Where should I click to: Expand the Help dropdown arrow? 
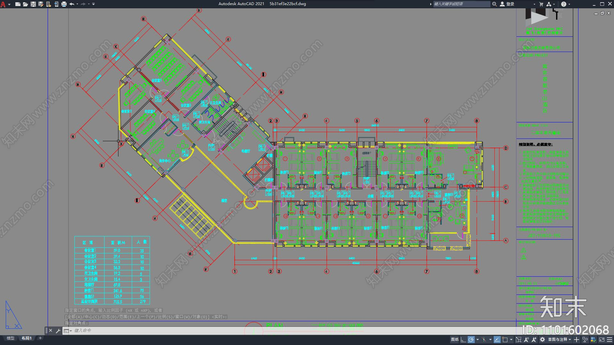pos(569,4)
